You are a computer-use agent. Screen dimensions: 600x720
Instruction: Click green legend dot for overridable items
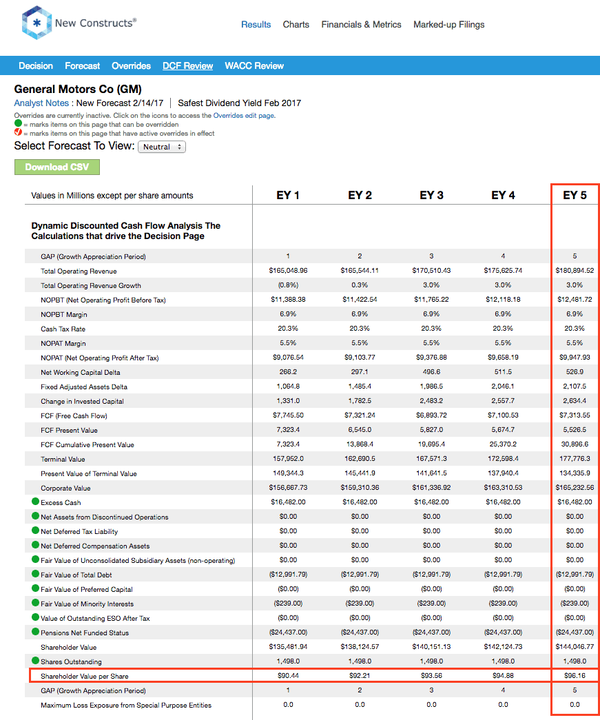[x=18, y=123]
